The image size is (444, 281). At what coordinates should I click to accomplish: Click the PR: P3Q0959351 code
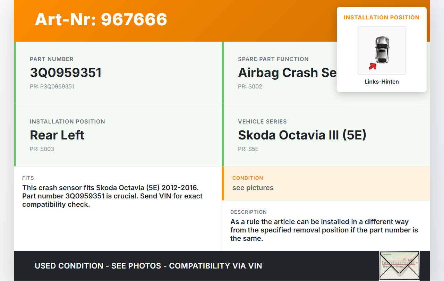52,86
